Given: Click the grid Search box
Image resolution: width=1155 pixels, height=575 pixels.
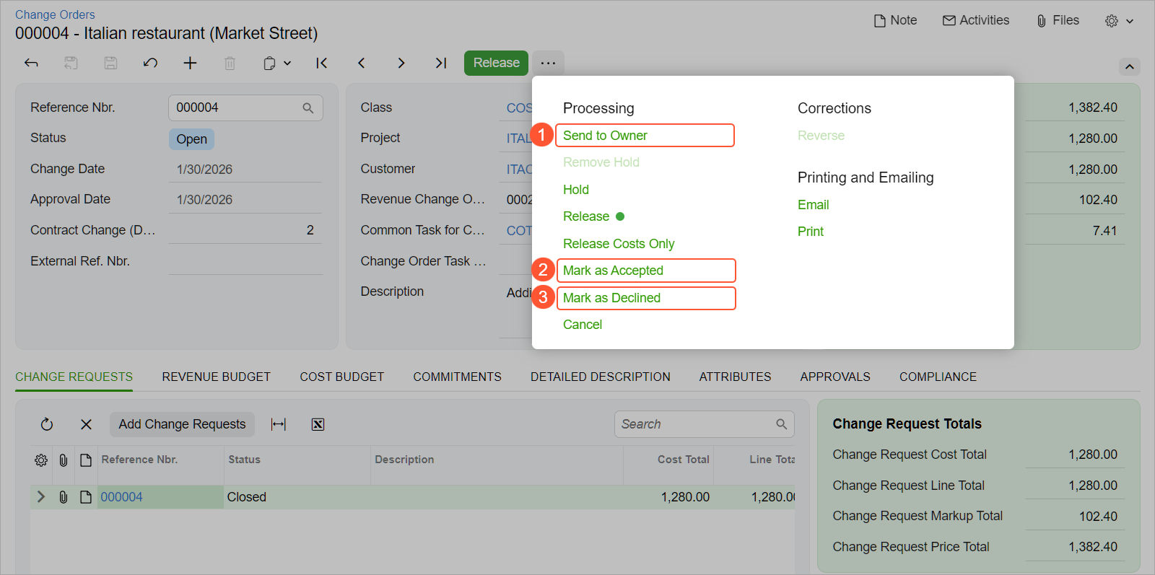Looking at the screenshot, I should pos(704,424).
